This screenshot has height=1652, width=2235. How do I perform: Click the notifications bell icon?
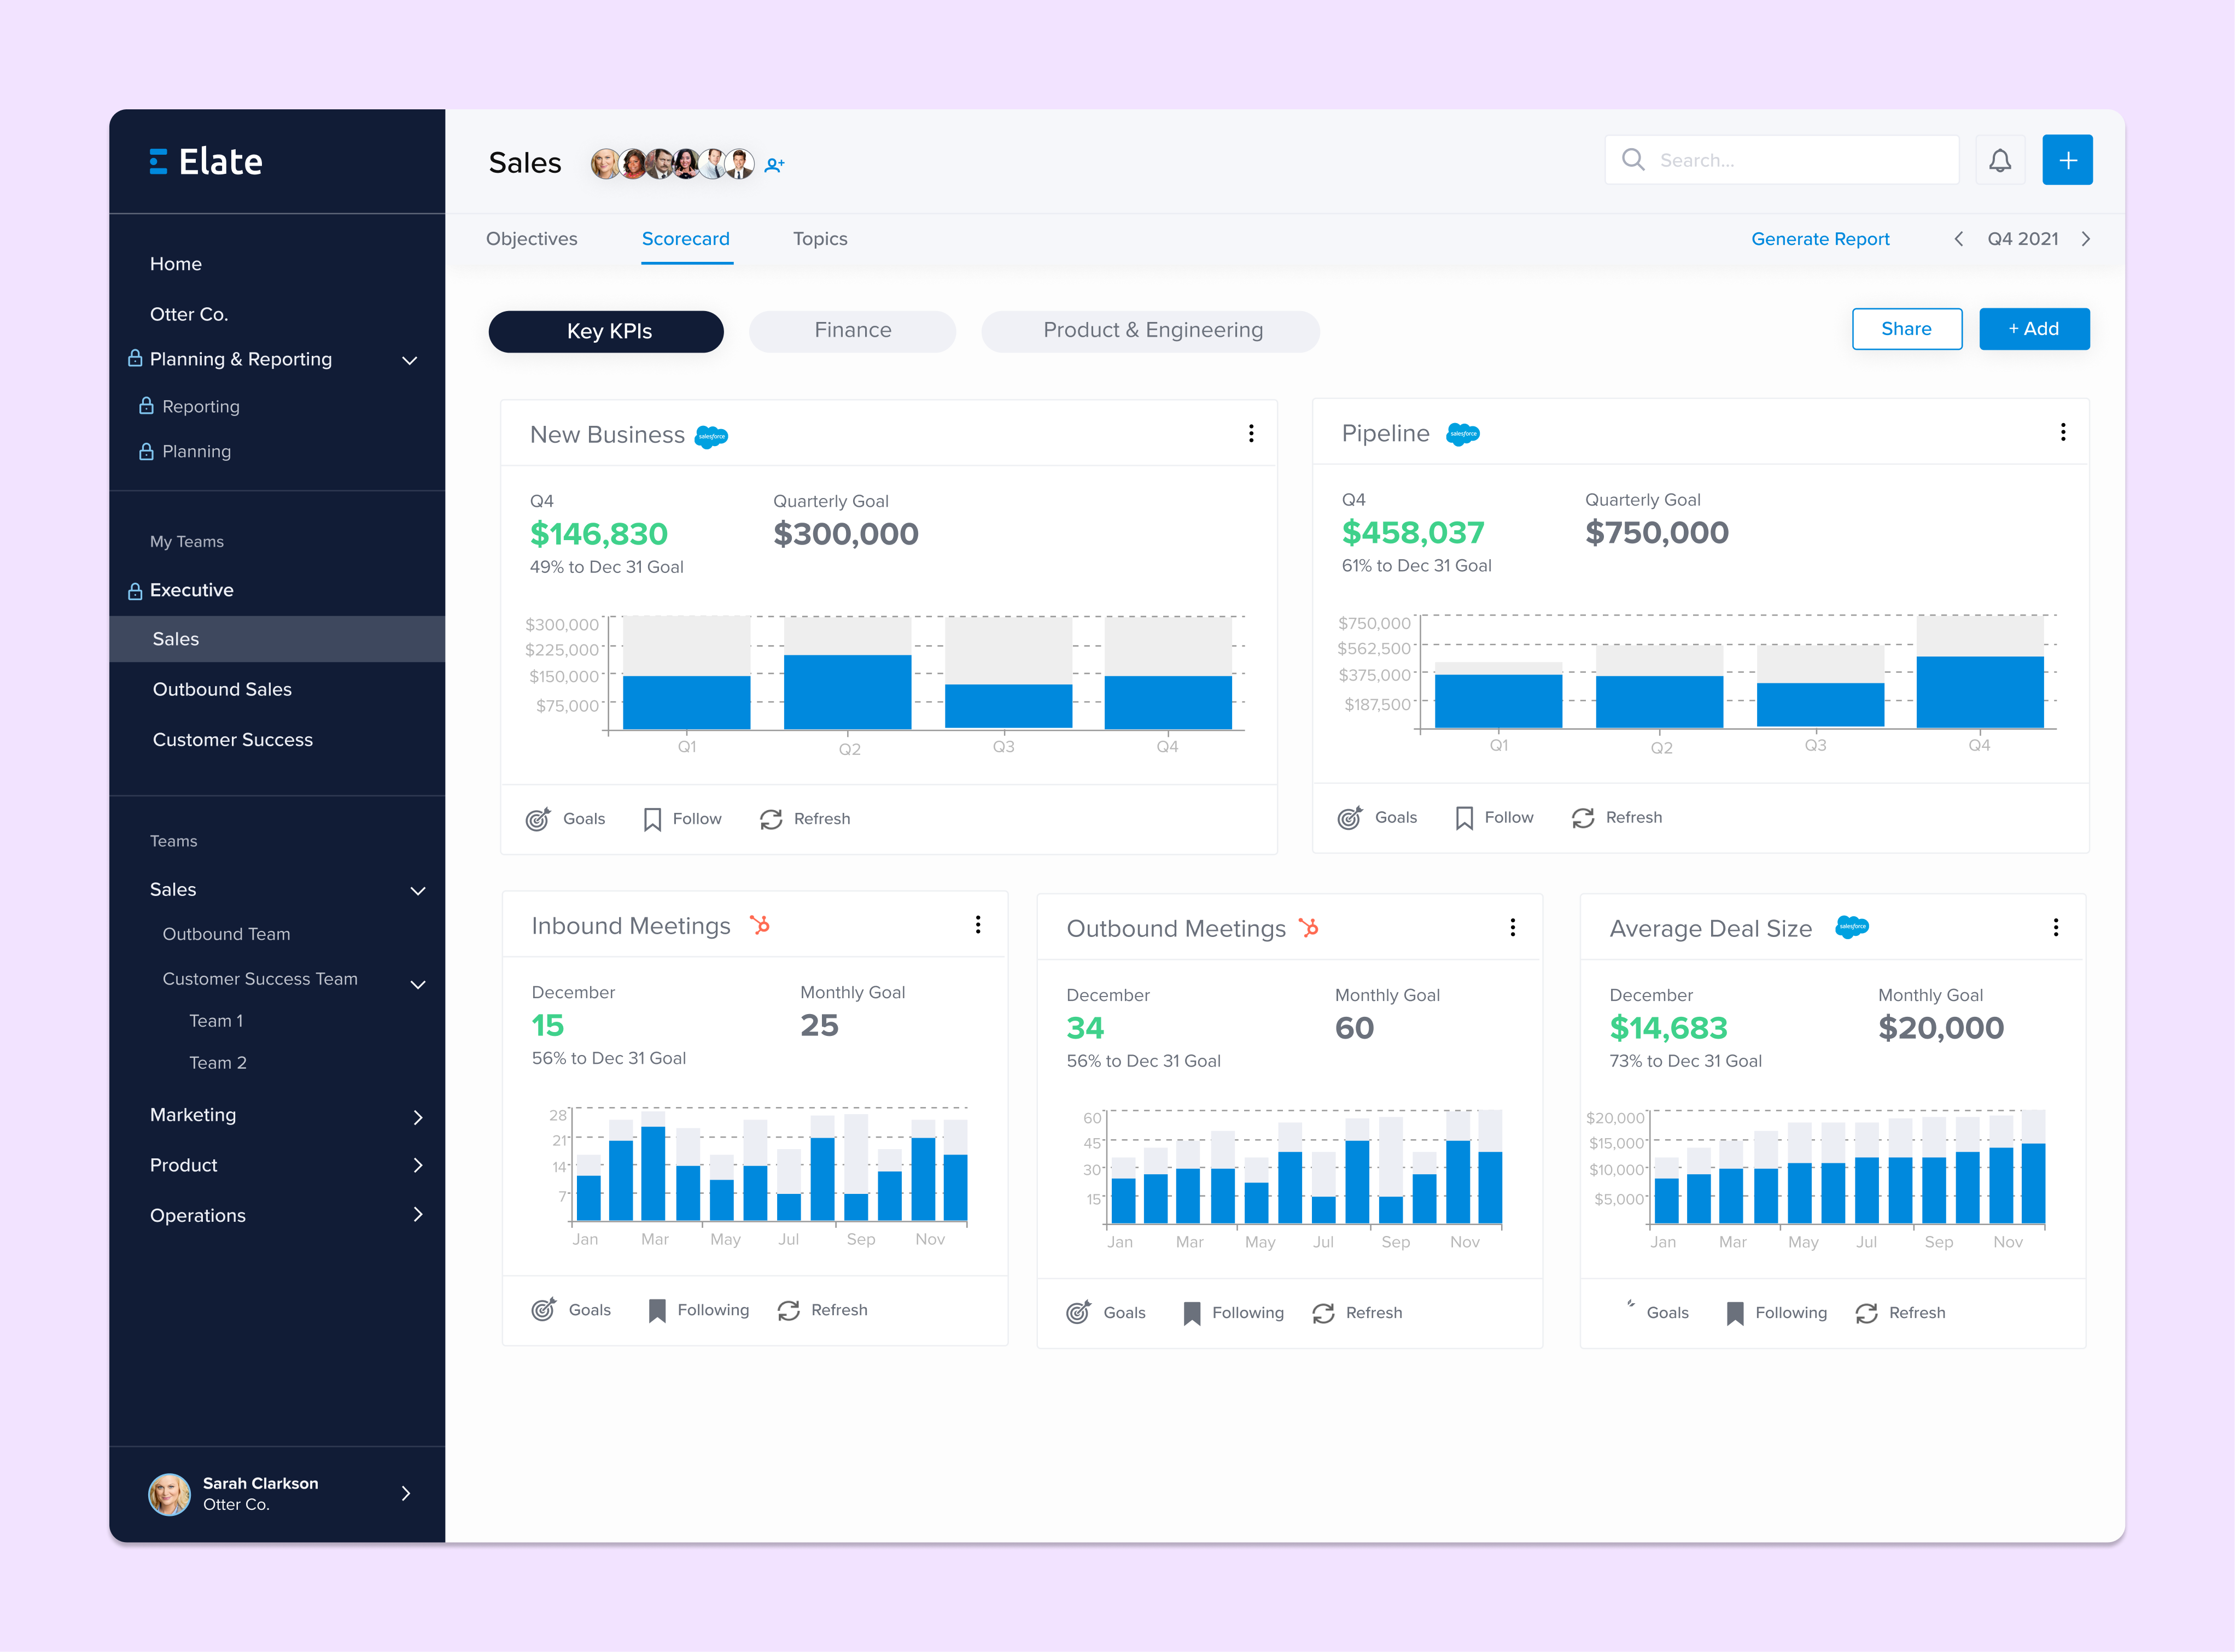tap(2001, 159)
